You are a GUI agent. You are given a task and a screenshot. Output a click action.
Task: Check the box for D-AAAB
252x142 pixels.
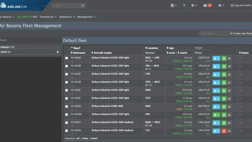point(66,66)
